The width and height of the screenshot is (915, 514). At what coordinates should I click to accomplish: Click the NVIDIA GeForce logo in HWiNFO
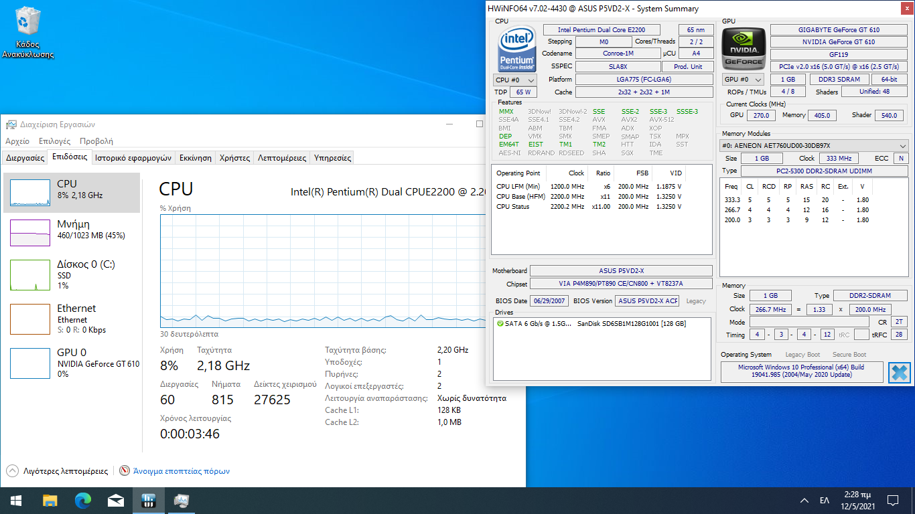coord(744,48)
